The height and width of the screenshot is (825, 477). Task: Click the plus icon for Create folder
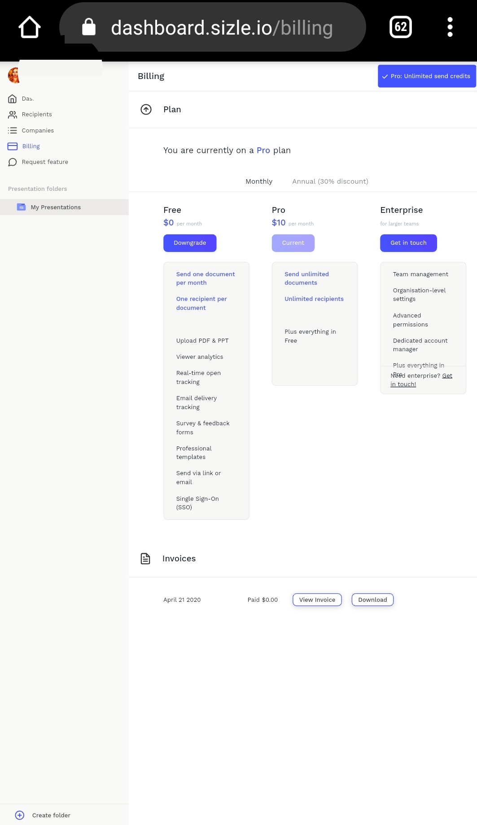pyautogui.click(x=20, y=815)
